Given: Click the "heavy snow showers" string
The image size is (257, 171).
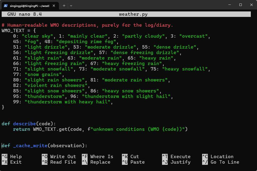Looking at the screenshot, I should coord(131,91).
